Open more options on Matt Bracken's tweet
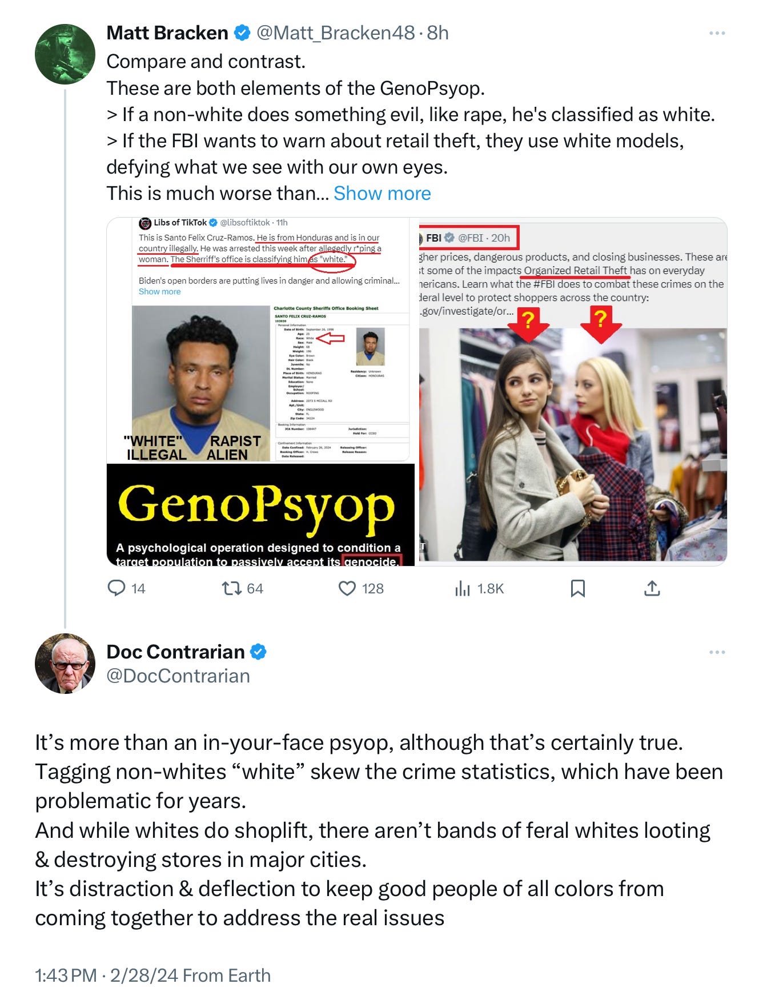759x1004 pixels. [x=717, y=33]
